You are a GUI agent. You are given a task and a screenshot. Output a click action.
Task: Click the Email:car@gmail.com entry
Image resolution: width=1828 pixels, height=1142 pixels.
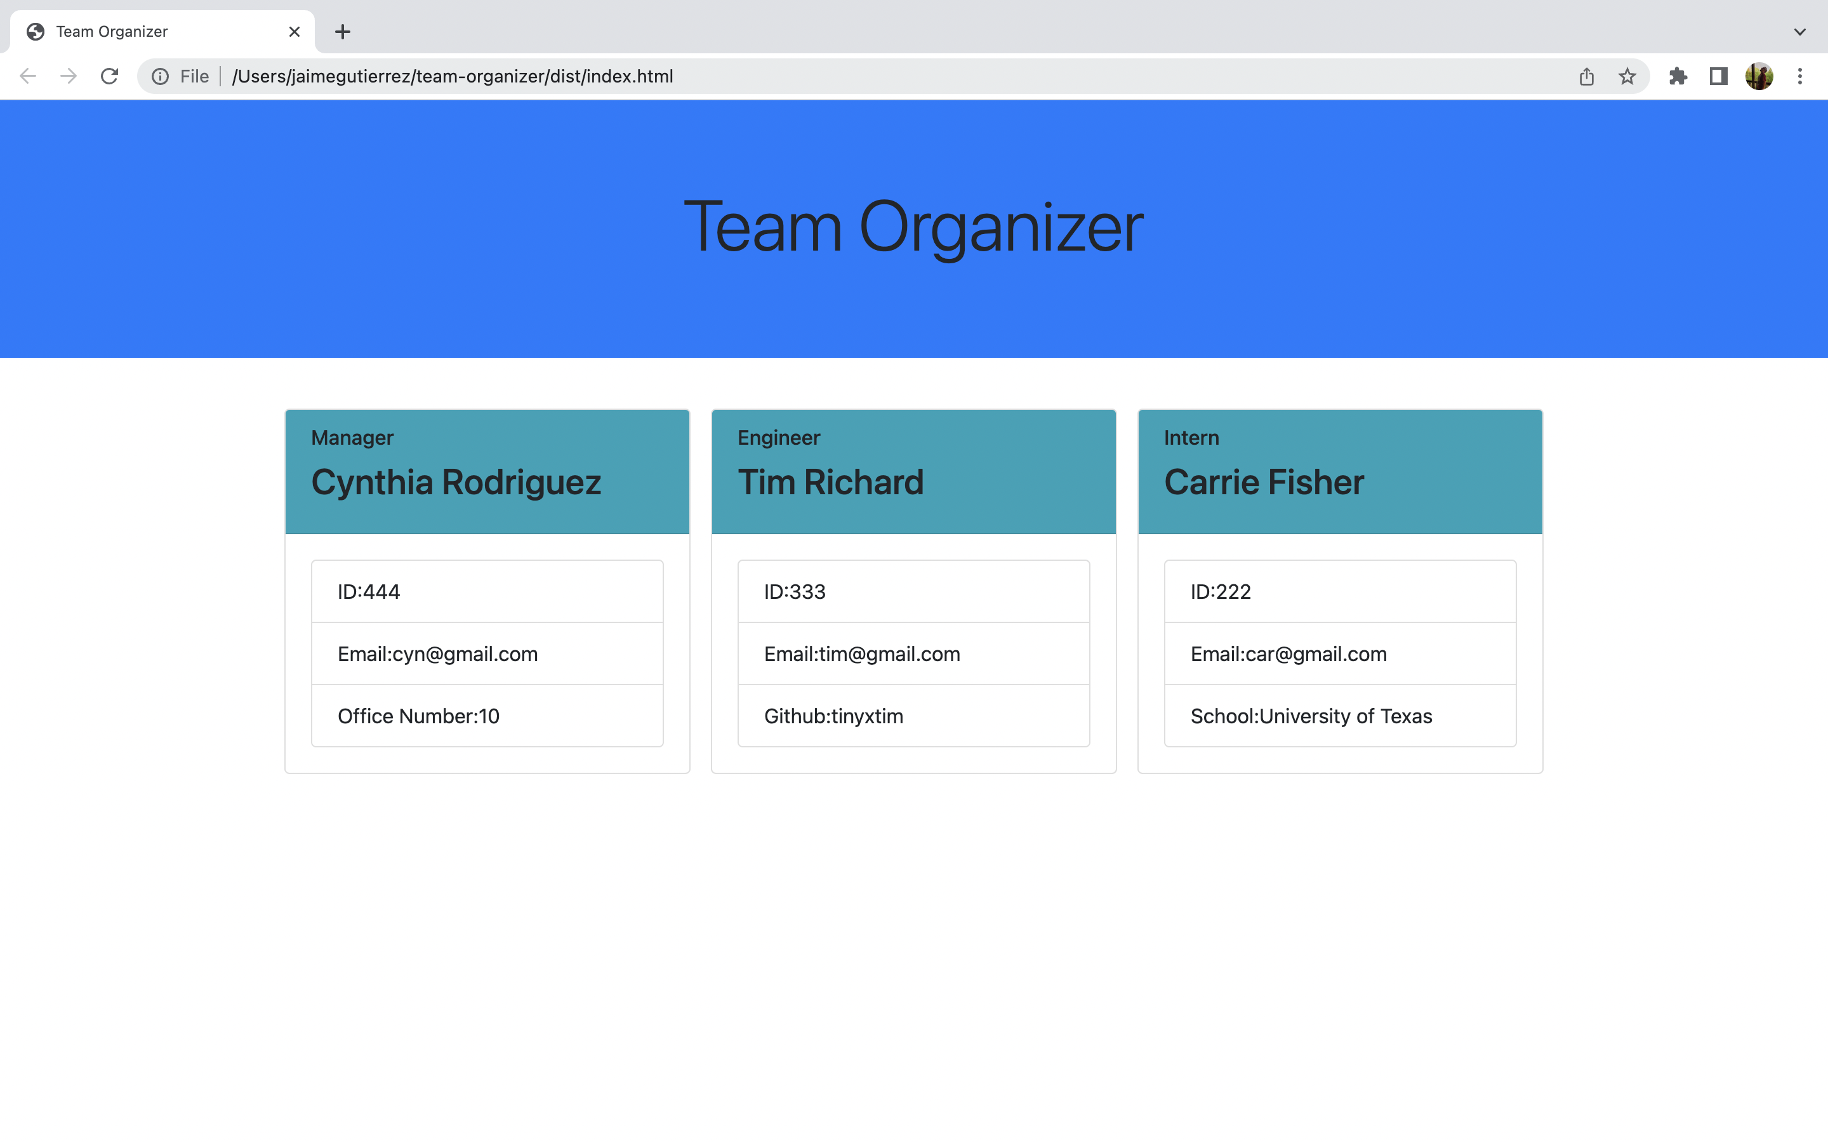pos(1340,653)
